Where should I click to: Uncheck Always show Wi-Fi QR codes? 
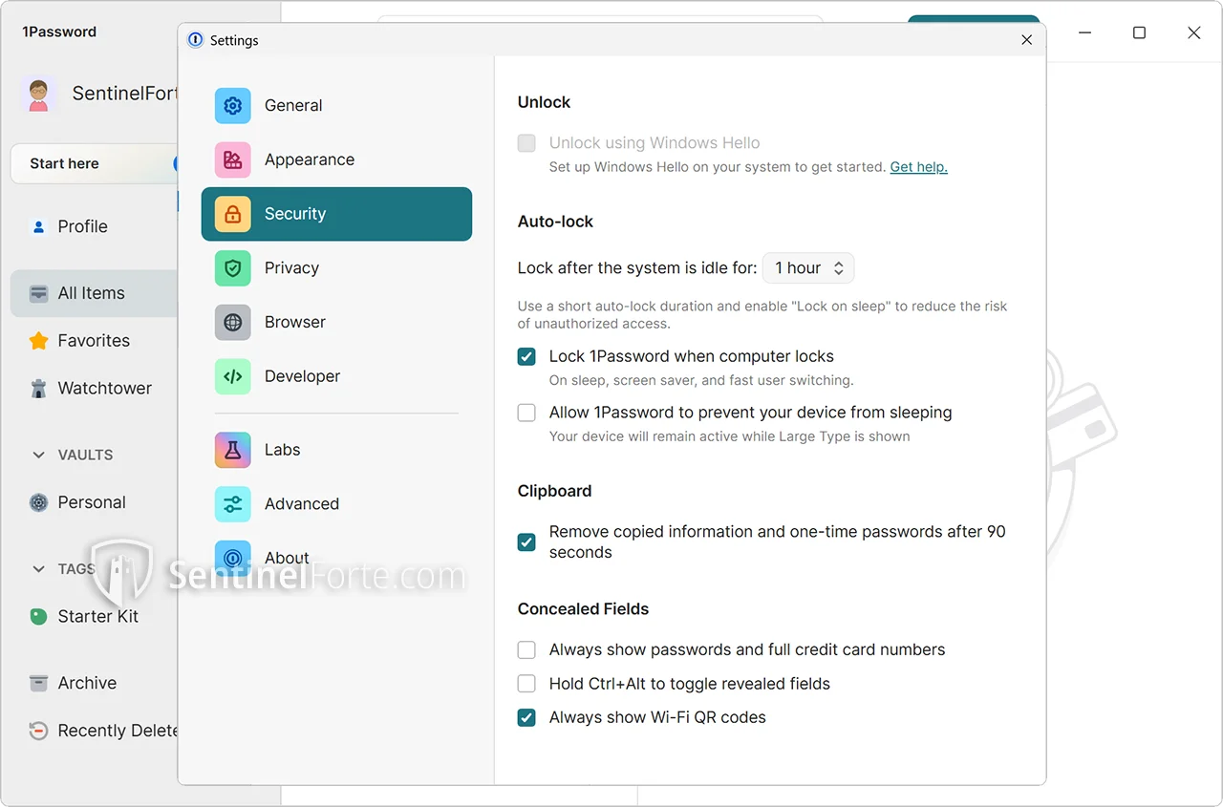tap(526, 717)
